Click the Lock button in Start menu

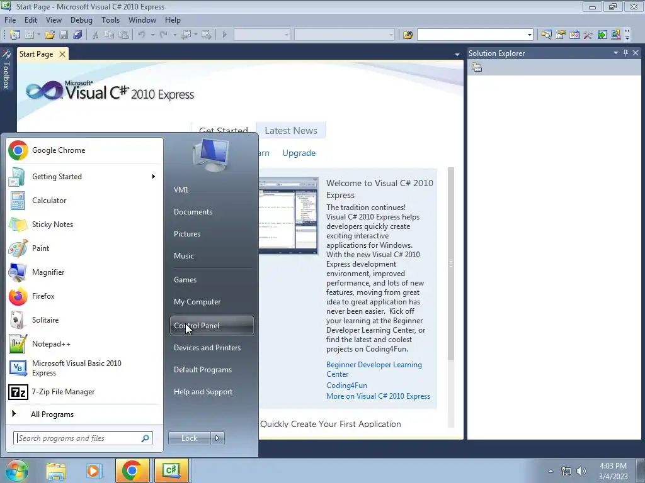tap(190, 438)
